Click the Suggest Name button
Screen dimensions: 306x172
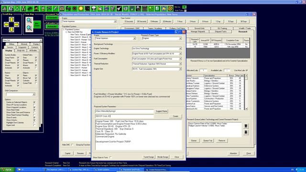click(x=162, y=111)
